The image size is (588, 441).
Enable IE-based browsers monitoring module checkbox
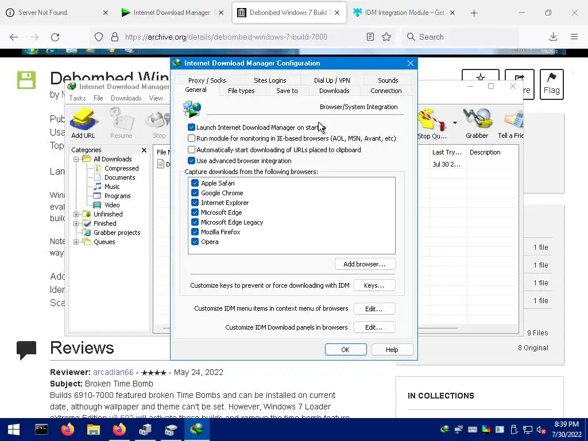click(x=191, y=138)
